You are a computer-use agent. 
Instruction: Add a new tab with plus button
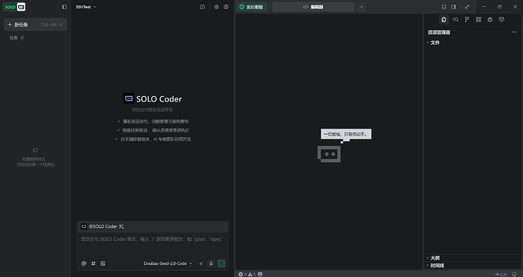click(x=362, y=7)
